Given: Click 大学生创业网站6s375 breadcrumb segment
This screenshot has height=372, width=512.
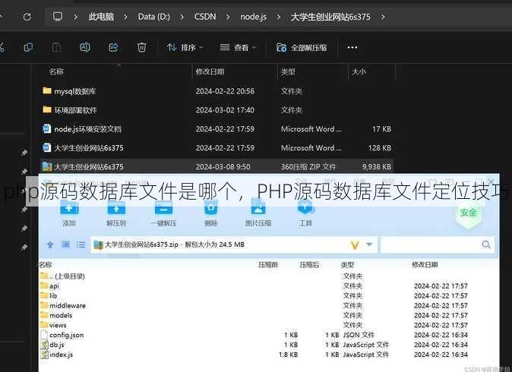Looking at the screenshot, I should coord(330,17).
